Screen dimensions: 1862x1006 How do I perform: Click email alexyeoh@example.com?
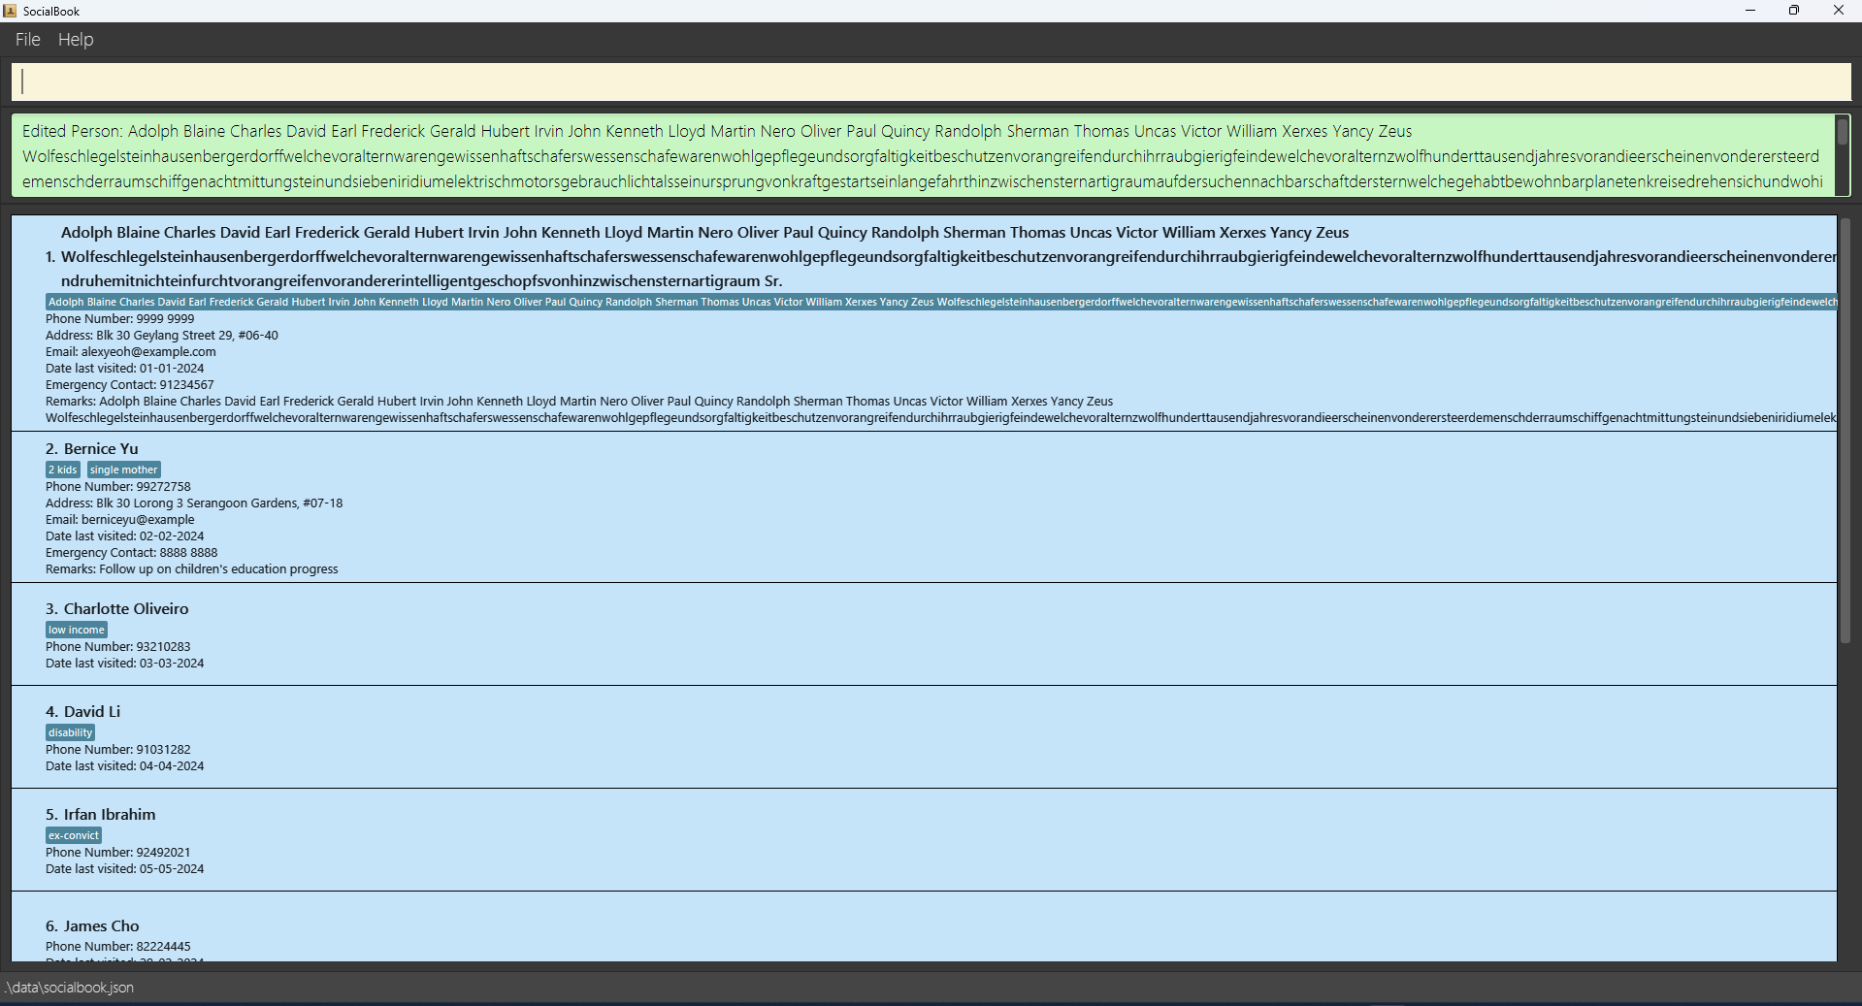click(131, 352)
